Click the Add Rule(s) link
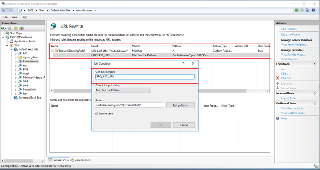 [289, 29]
